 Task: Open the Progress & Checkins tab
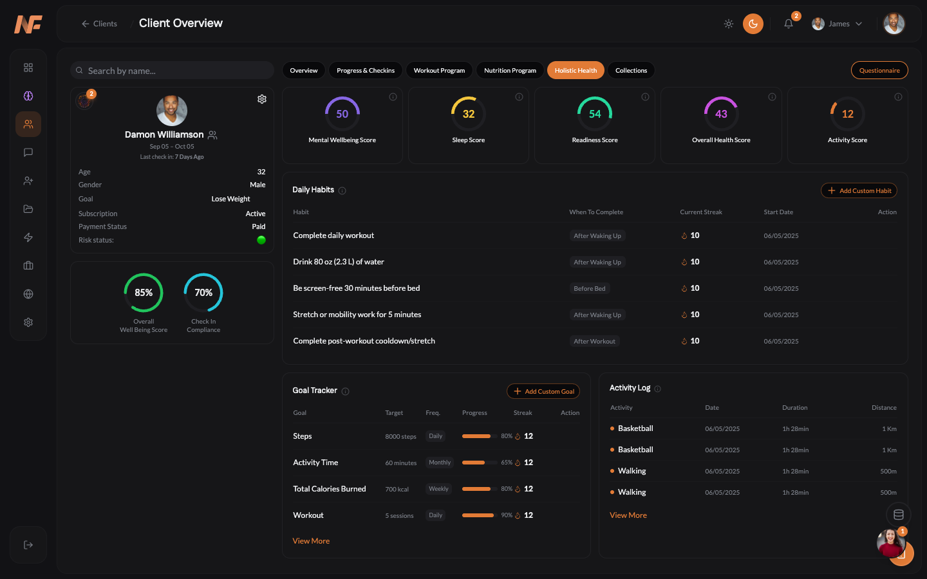[x=365, y=70]
